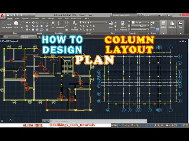Click the AutoCAD application menu logo
This screenshot has width=189, height=141.
pyautogui.click(x=3, y=16)
